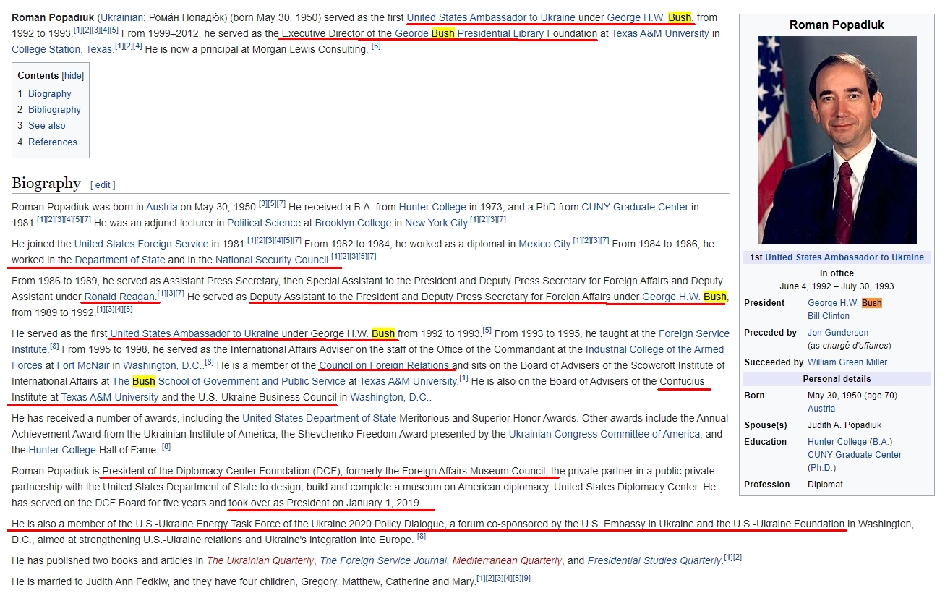Open the Texas A&M University link in the intro

tap(660, 33)
